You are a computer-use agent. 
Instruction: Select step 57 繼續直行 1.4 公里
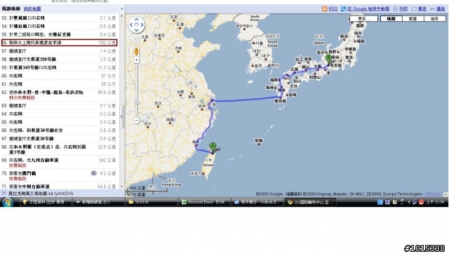click(x=59, y=51)
